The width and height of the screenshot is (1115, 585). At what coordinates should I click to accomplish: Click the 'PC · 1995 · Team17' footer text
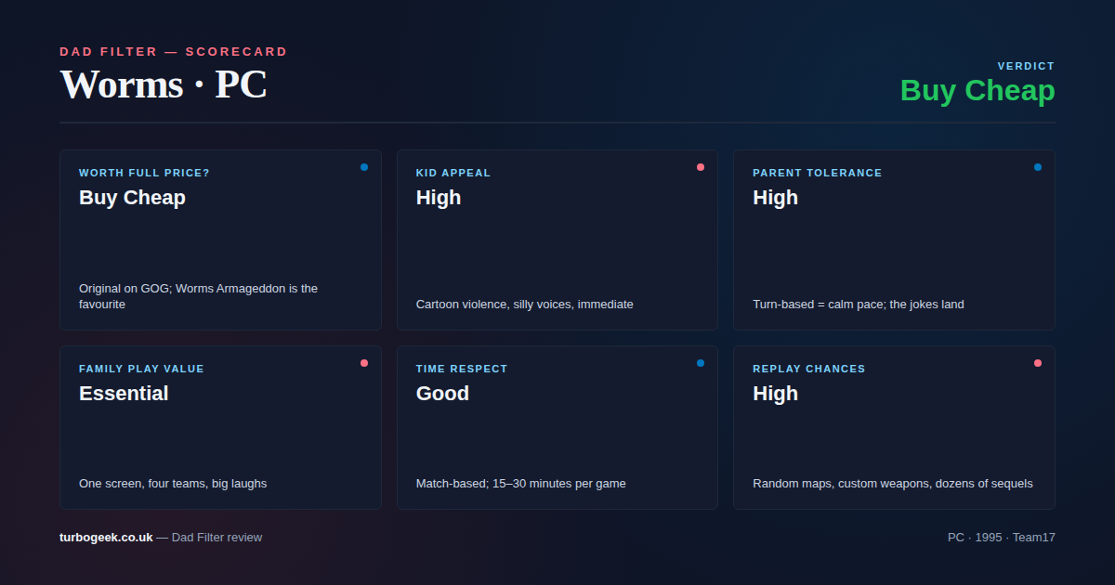(x=1002, y=537)
